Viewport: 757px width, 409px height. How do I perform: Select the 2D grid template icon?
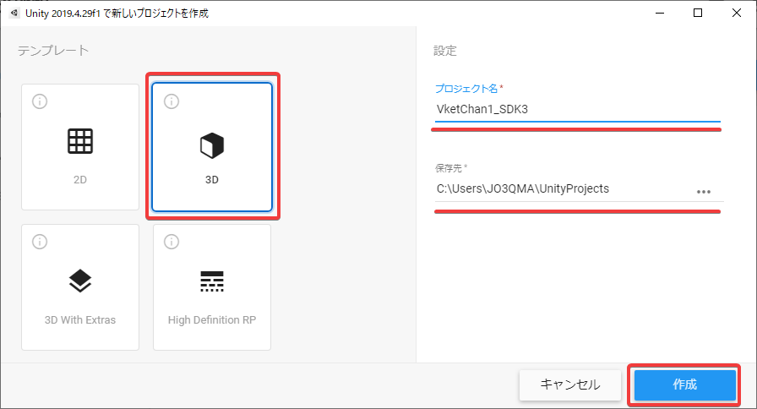tap(80, 141)
